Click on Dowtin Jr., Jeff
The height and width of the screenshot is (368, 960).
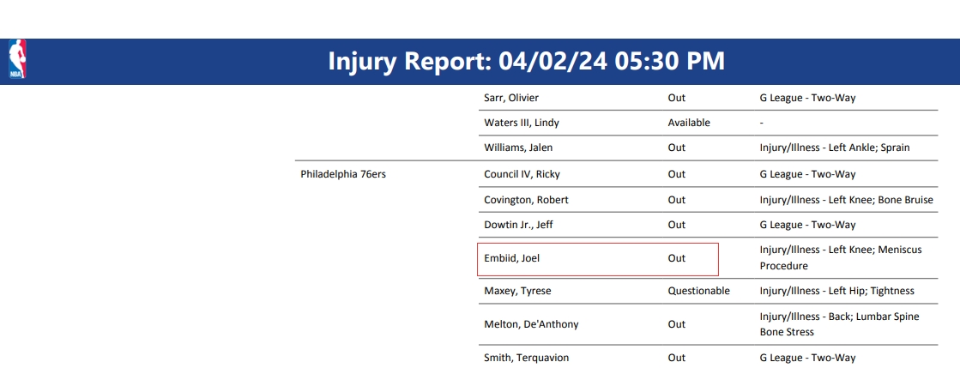(519, 225)
